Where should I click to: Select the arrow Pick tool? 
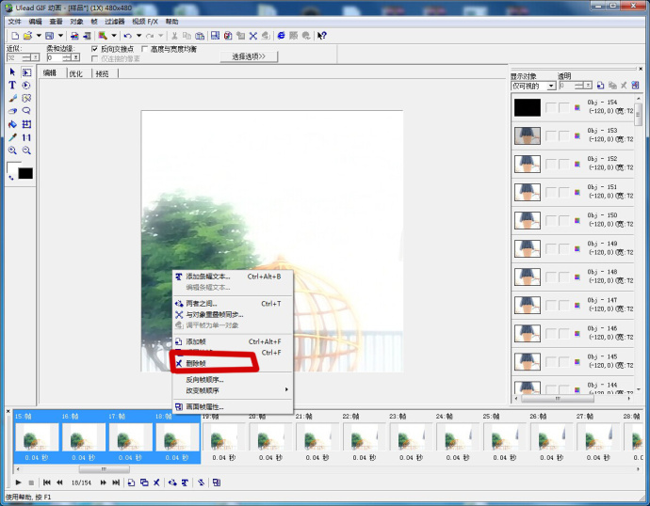[x=12, y=72]
